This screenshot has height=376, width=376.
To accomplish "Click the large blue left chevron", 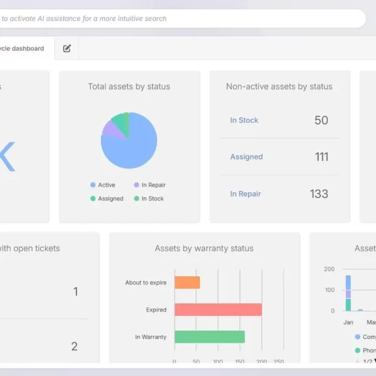I will tap(8, 156).
